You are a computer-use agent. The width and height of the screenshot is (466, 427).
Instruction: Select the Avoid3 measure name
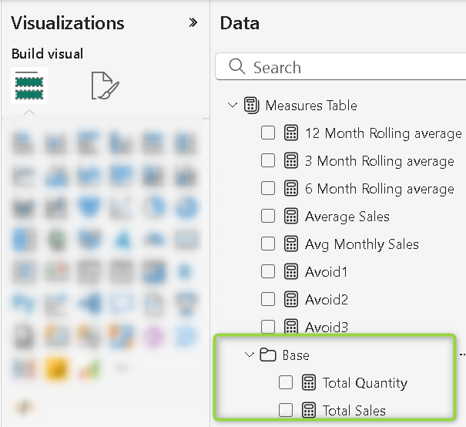click(x=327, y=327)
